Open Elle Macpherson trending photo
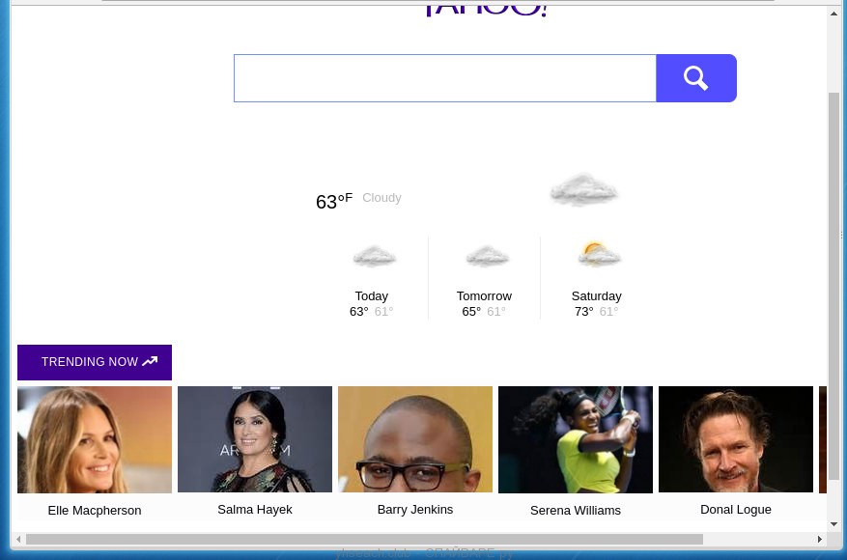The image size is (847, 560). (95, 439)
